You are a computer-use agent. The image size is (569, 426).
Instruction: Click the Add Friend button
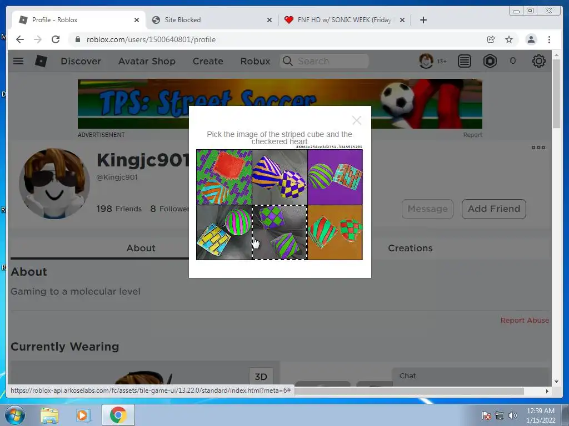(x=494, y=209)
